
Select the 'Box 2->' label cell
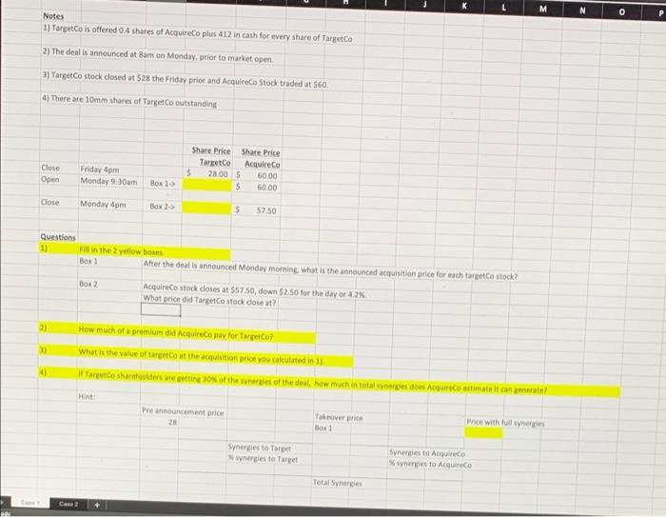pos(163,207)
